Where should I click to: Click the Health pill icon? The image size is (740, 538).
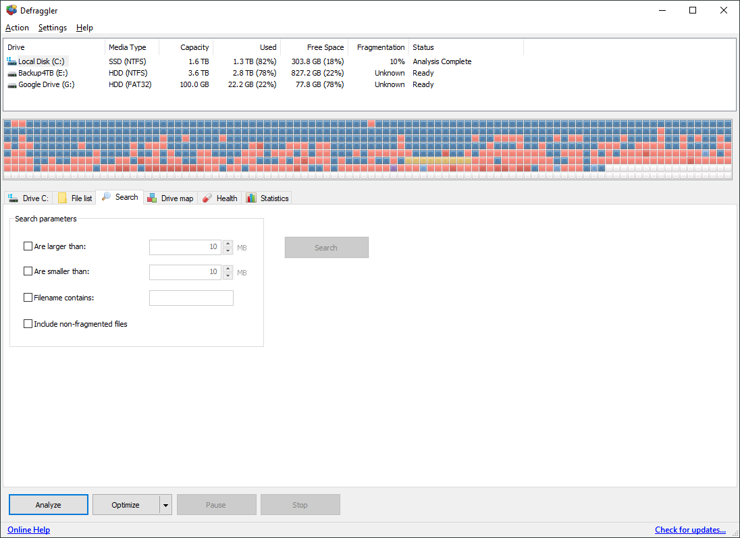[207, 198]
